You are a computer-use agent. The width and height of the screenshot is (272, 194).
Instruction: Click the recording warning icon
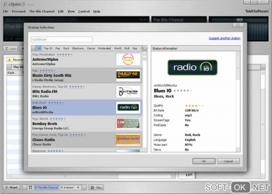[x=10, y=60]
